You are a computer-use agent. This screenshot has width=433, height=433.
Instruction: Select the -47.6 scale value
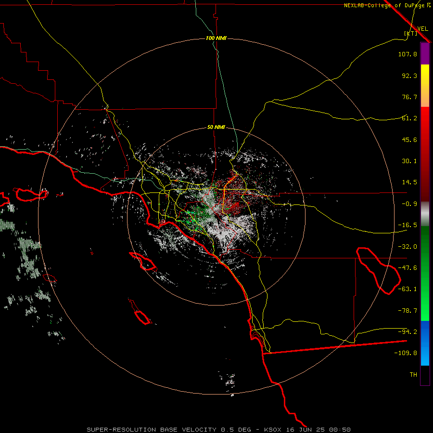point(408,268)
